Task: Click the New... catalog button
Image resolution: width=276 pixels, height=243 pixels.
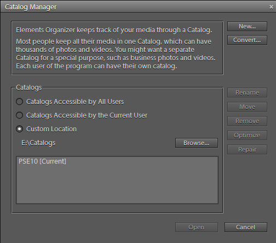Action: [x=247, y=26]
